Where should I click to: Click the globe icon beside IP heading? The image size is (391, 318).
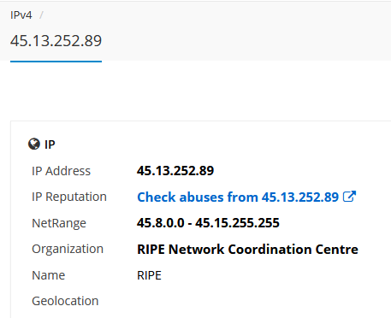click(34, 144)
